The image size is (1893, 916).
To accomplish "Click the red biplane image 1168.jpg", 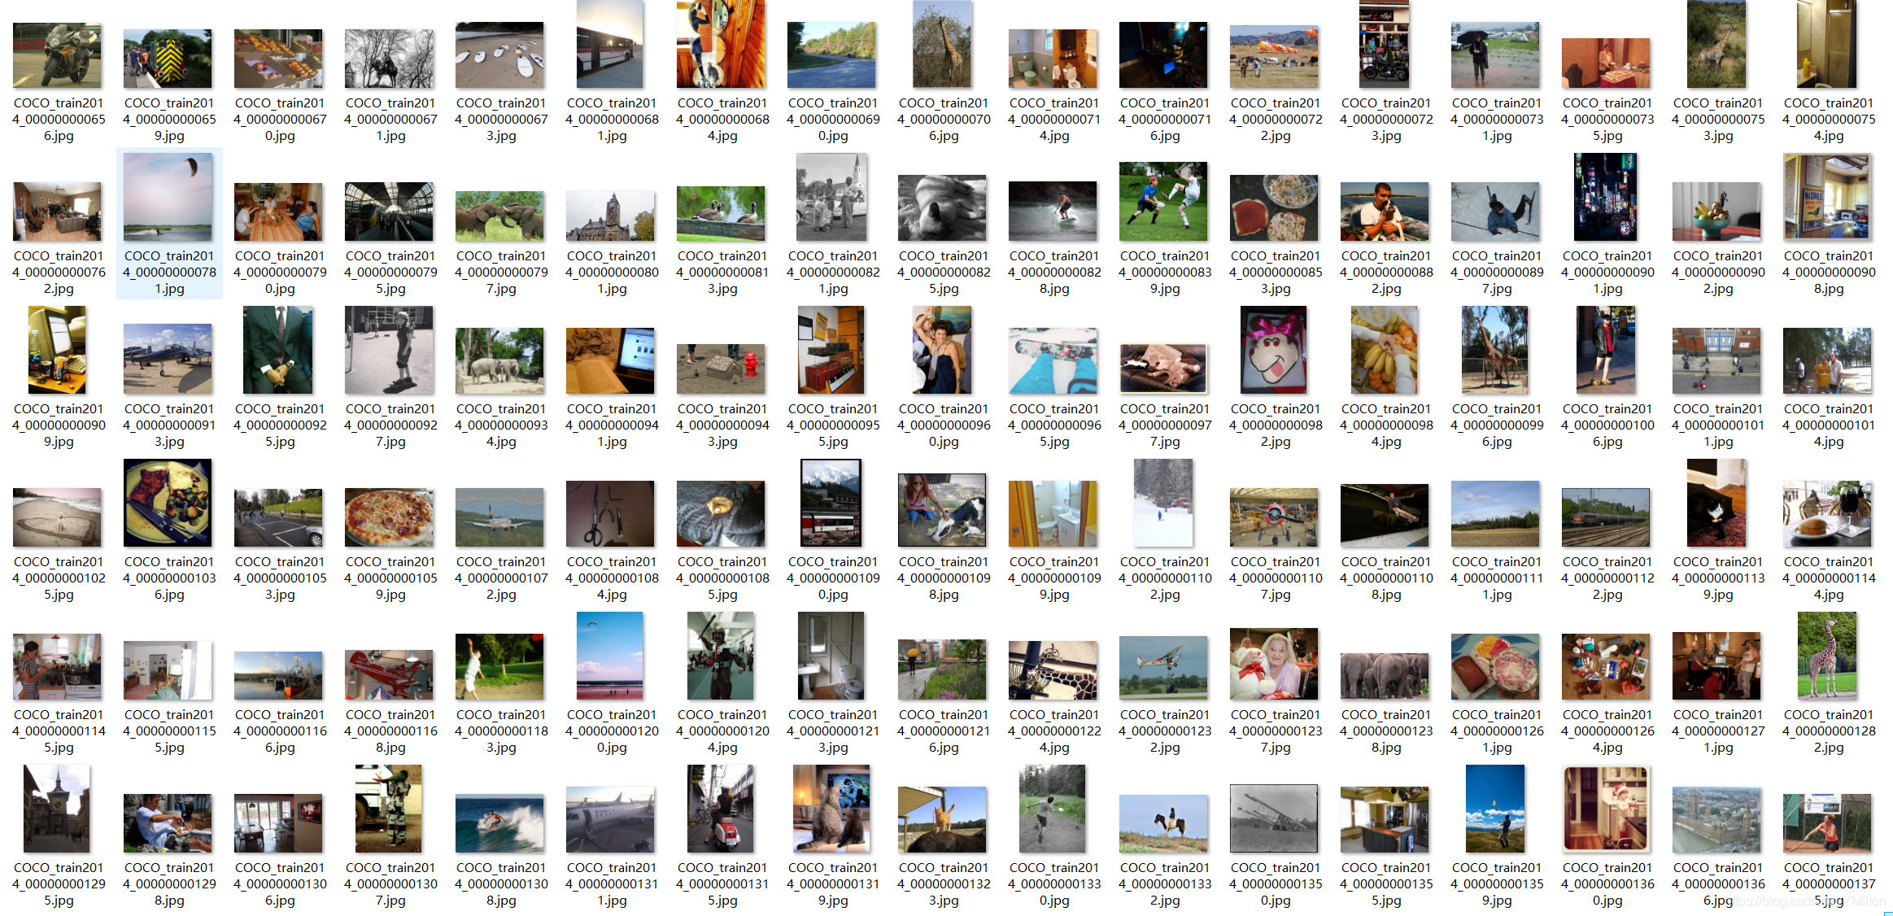I will tap(389, 674).
